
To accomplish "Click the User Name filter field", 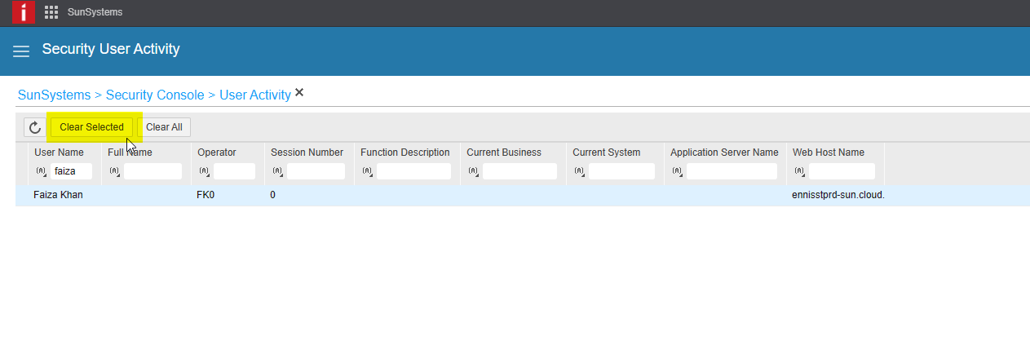I will 71,171.
